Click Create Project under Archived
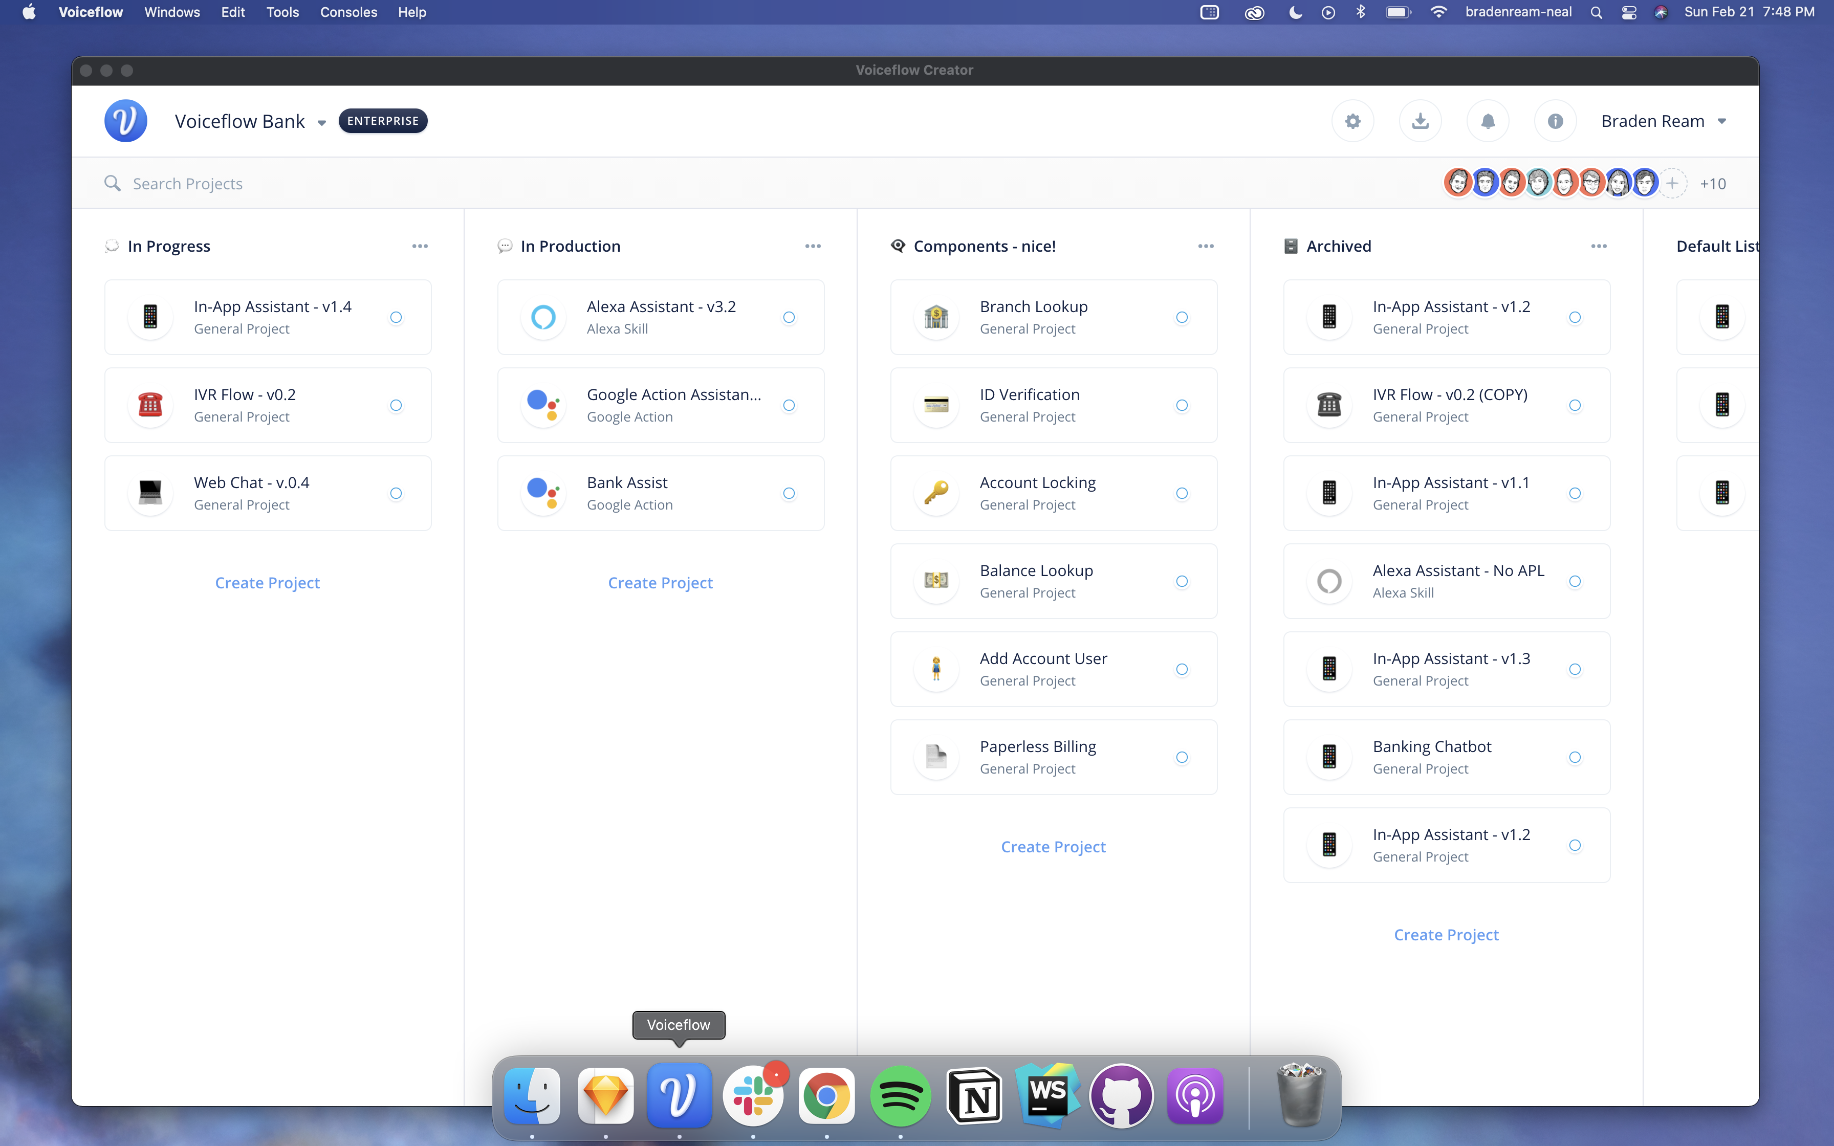This screenshot has width=1834, height=1146. [x=1446, y=935]
